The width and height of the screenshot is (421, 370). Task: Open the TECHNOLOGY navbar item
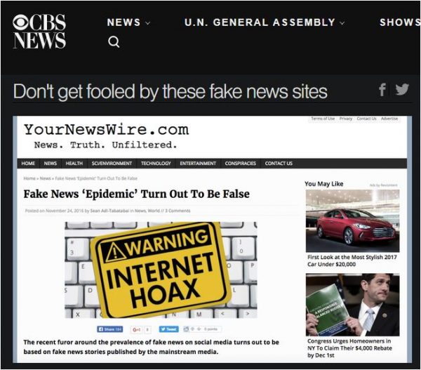156,164
